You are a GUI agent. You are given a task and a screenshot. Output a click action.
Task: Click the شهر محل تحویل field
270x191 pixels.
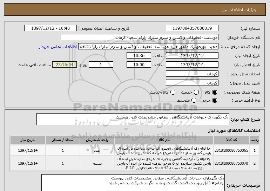pyautogui.click(x=192, y=83)
